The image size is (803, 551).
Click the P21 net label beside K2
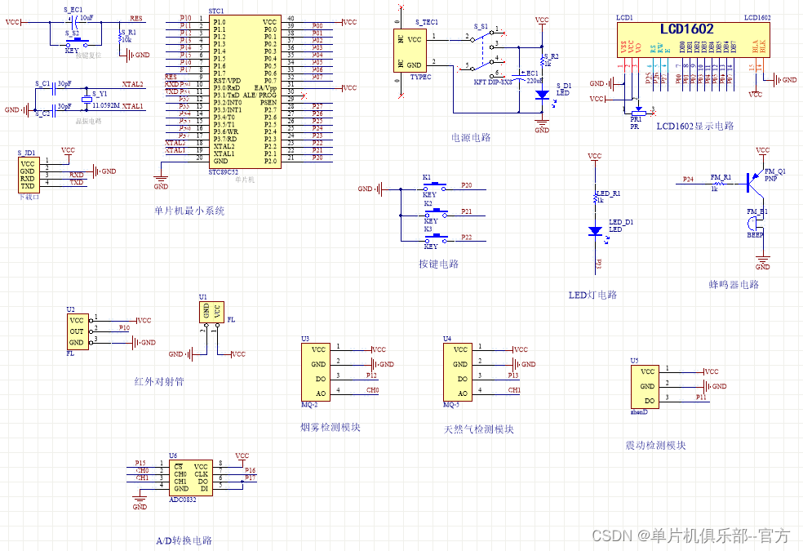(467, 211)
